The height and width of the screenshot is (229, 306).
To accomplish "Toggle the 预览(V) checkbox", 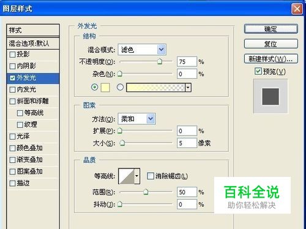I will coord(258,71).
